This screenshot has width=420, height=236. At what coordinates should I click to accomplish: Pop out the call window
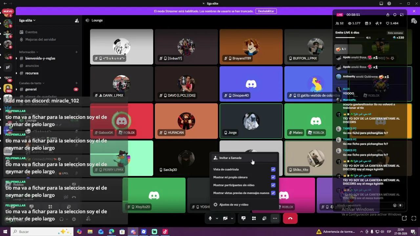[404, 218]
